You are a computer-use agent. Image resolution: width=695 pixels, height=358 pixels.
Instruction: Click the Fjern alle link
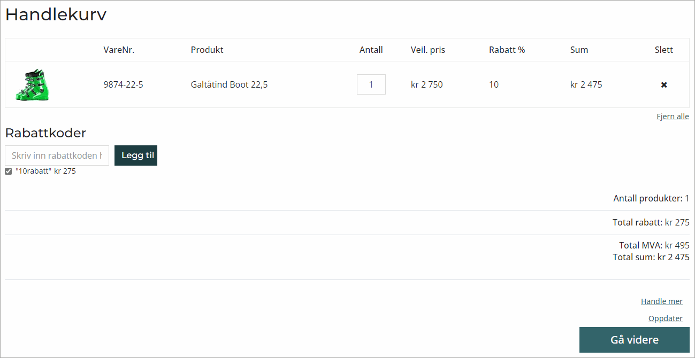click(673, 116)
